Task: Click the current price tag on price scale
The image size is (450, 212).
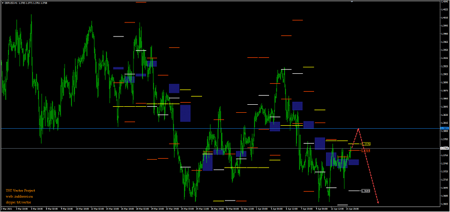Action: click(x=444, y=148)
